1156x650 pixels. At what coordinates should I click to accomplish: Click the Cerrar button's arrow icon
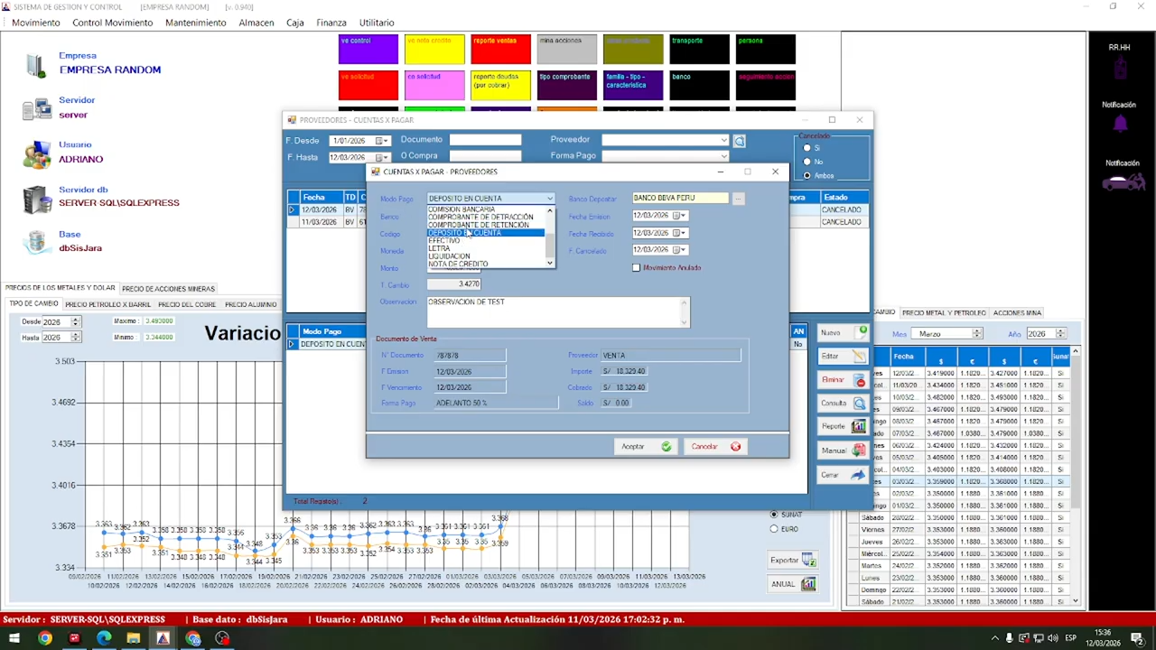click(x=857, y=475)
